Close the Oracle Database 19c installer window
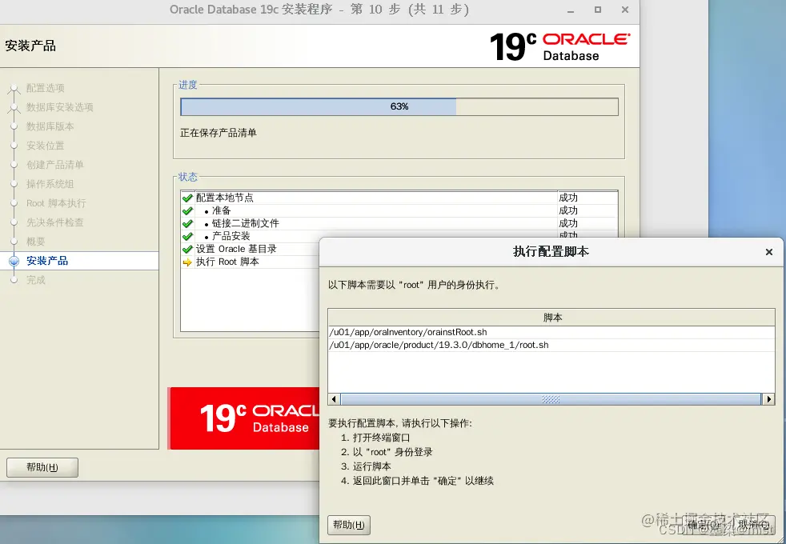 tap(625, 10)
